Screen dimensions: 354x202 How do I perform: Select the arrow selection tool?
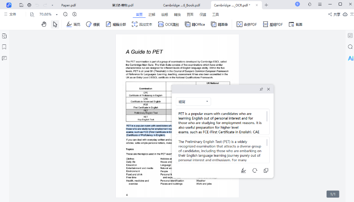[55, 25]
